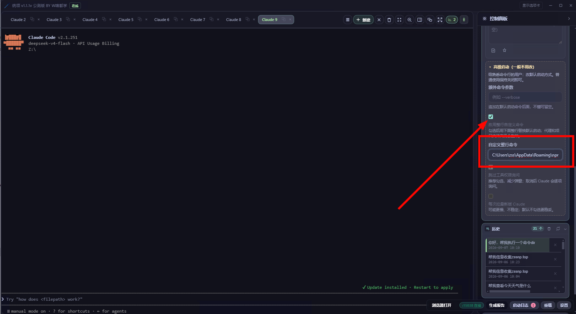Click the 重载 reload button
The image size is (576, 314).
(x=548, y=305)
